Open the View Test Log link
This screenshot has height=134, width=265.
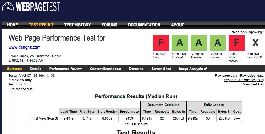[x=253, y=84]
